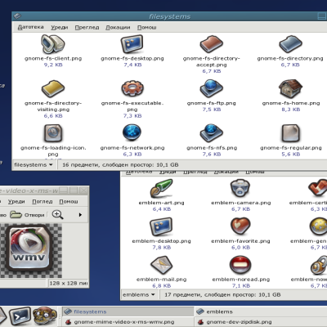Click the file name gnome-fs-network.png
This screenshot has height=327, width=327.
point(132,148)
